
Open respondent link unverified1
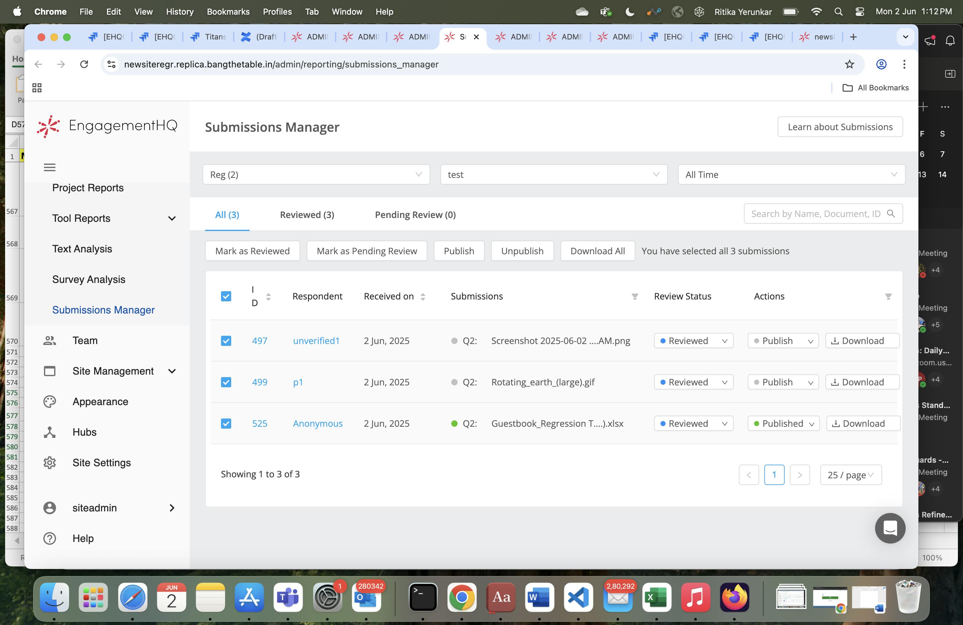316,341
